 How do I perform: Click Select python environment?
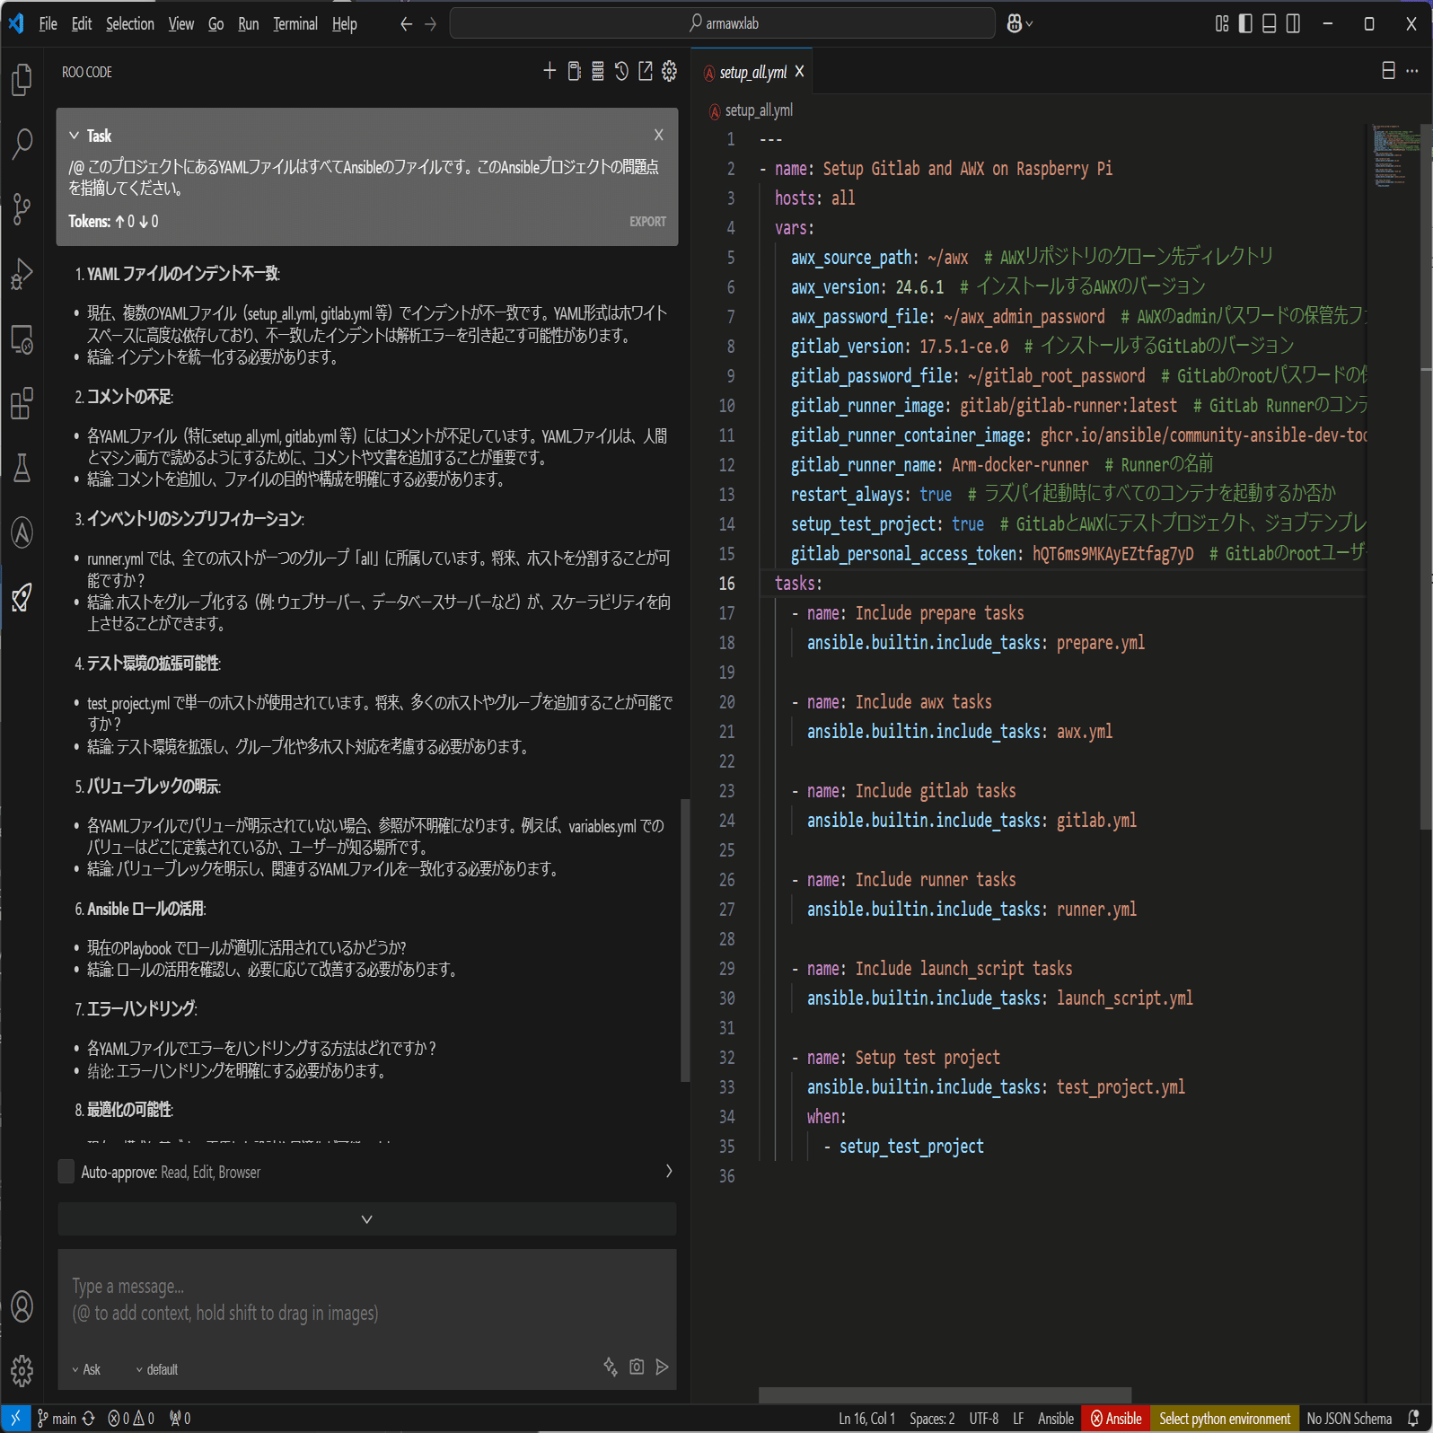(1225, 1419)
